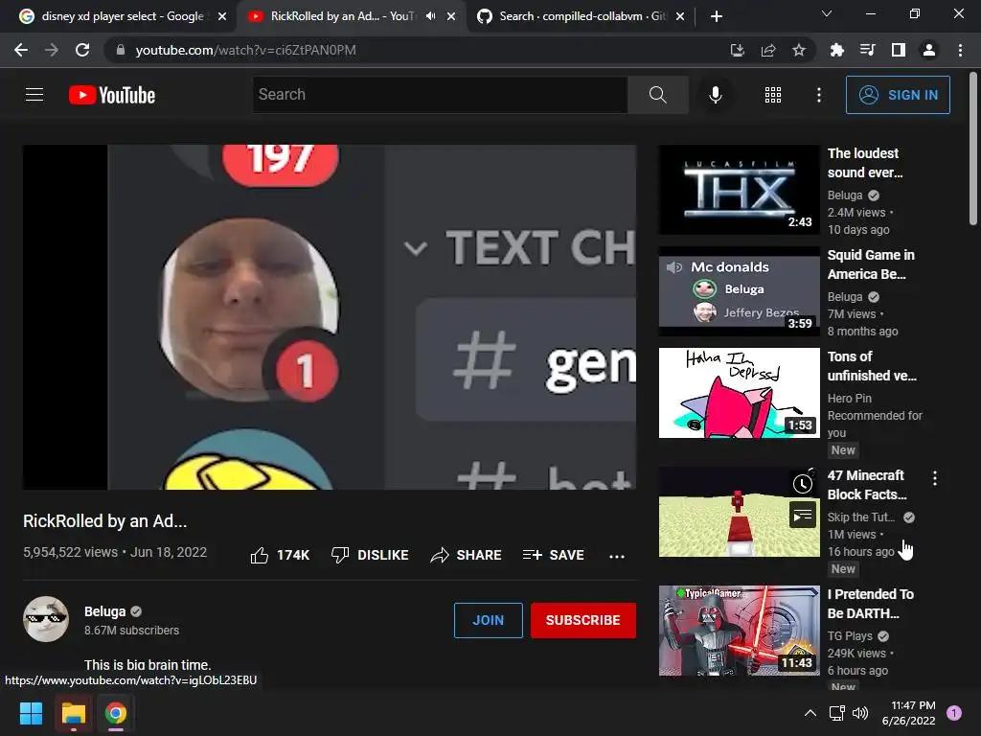Save video to a playlist
The image size is (981, 736).
(x=553, y=555)
